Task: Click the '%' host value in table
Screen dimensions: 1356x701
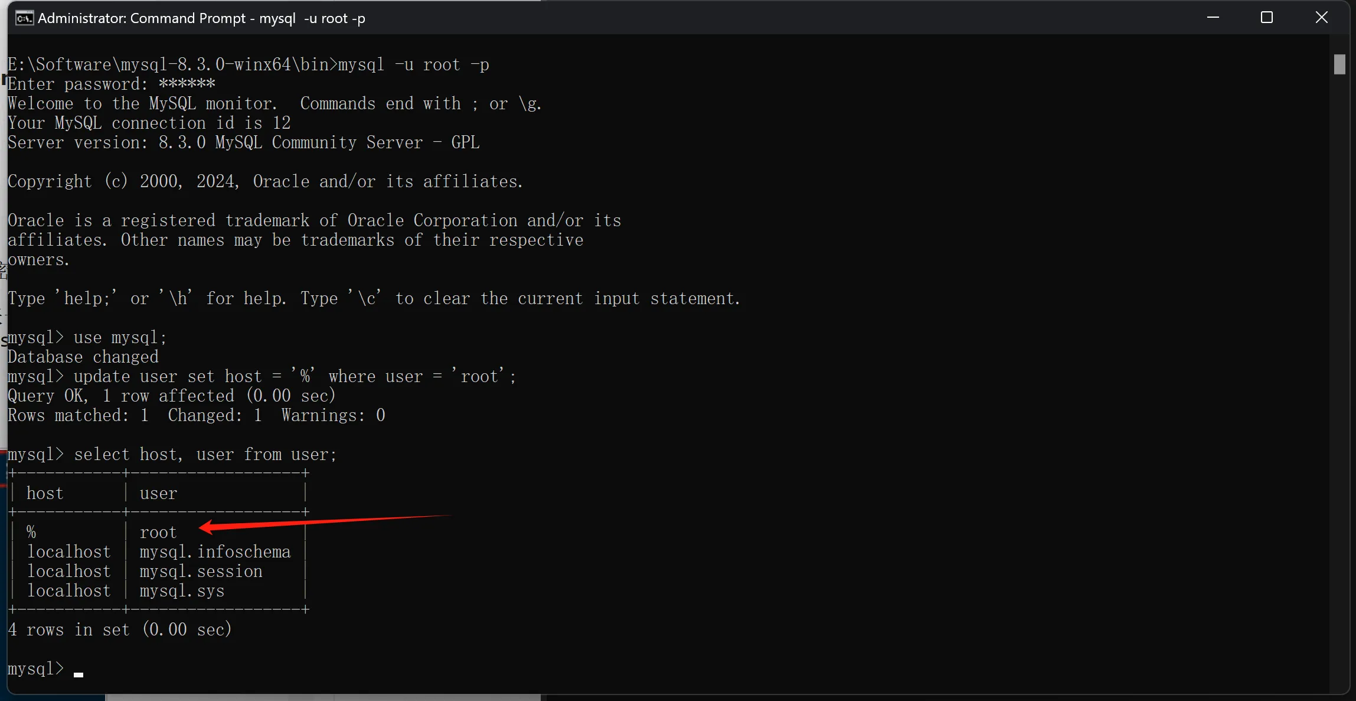Action: click(x=31, y=533)
